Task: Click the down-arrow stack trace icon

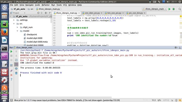Action: coord(16,56)
